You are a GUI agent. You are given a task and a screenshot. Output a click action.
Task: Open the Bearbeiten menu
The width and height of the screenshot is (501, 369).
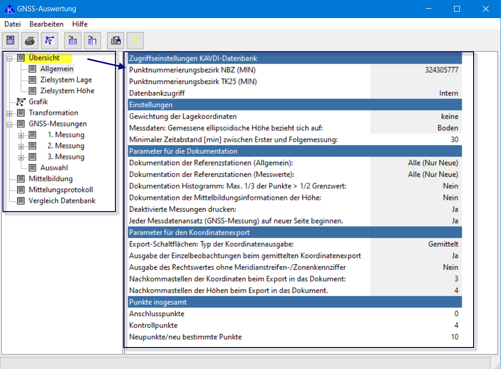(x=46, y=24)
